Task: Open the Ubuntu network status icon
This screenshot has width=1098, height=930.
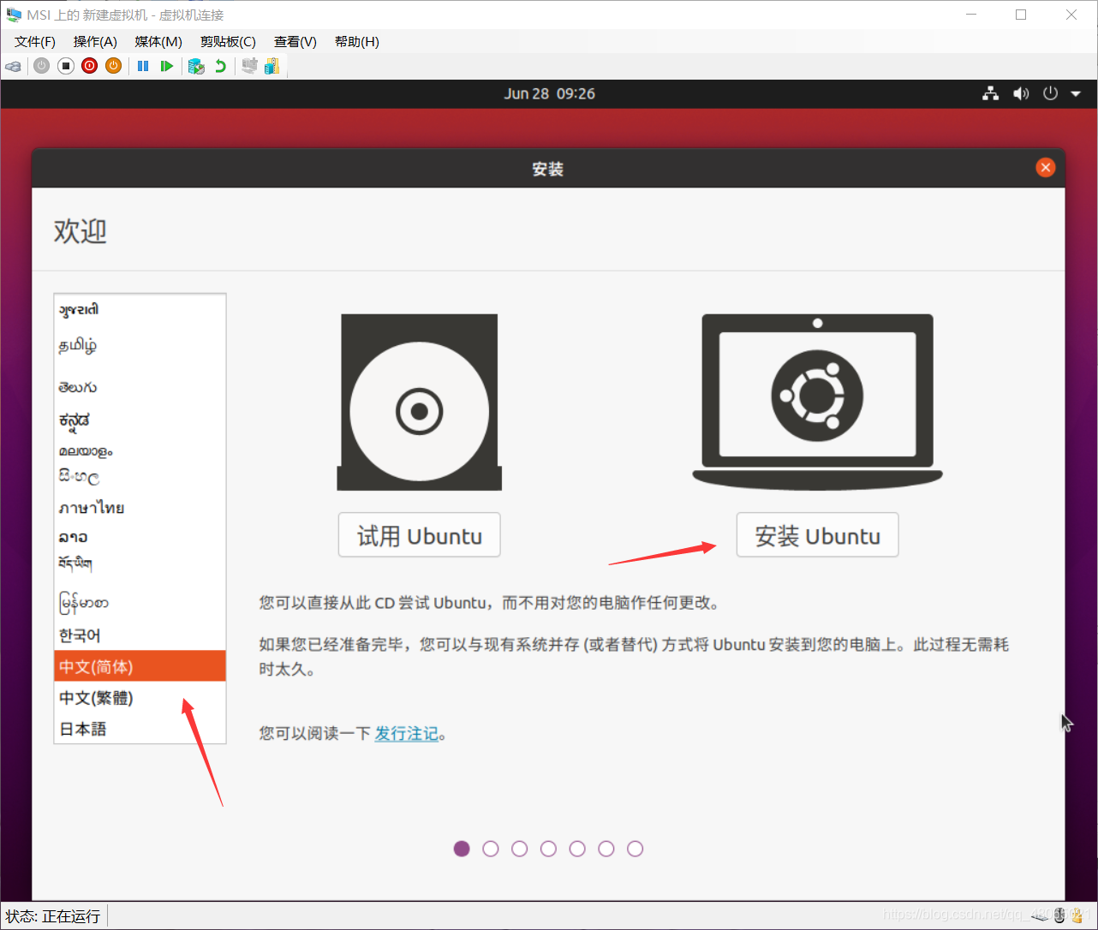Action: pyautogui.click(x=991, y=93)
